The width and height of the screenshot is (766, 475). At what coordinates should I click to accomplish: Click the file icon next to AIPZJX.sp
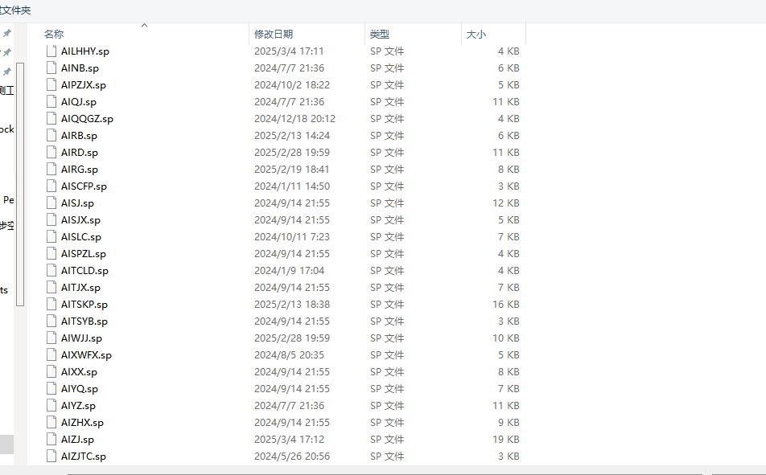point(51,84)
